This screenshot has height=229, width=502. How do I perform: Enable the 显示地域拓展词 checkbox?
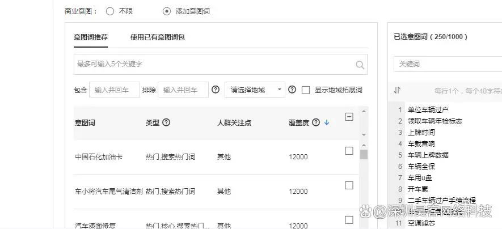(x=306, y=90)
